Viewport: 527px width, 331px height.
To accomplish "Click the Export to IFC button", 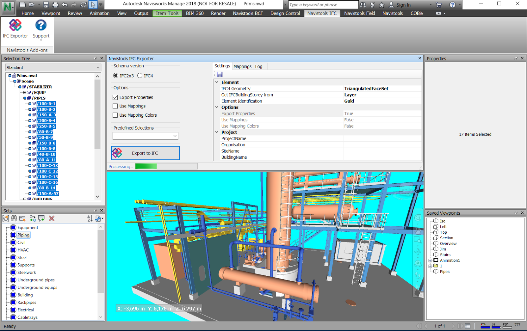I will (145, 153).
